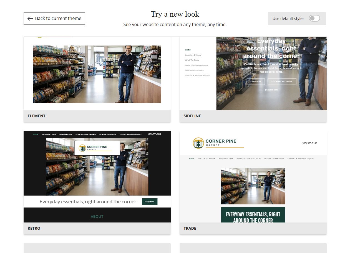
Task: Open Location & Hours in Sideline preview menu
Action: click(x=193, y=55)
